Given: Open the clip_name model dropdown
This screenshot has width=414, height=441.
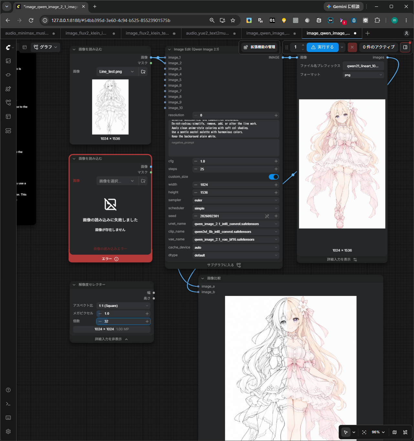Looking at the screenshot, I should pyautogui.click(x=236, y=232).
